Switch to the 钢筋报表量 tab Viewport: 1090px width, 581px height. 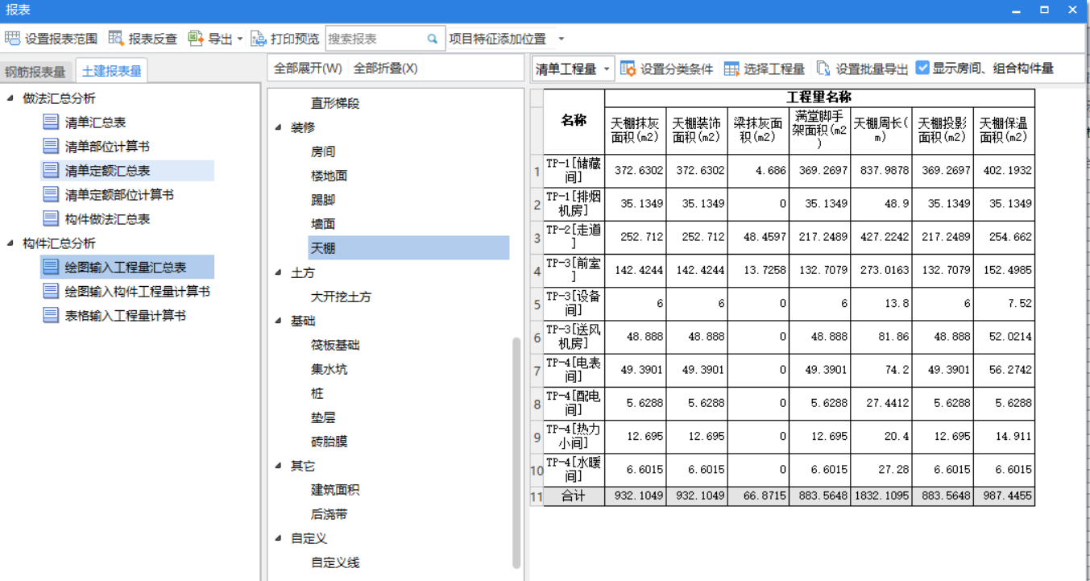point(35,71)
